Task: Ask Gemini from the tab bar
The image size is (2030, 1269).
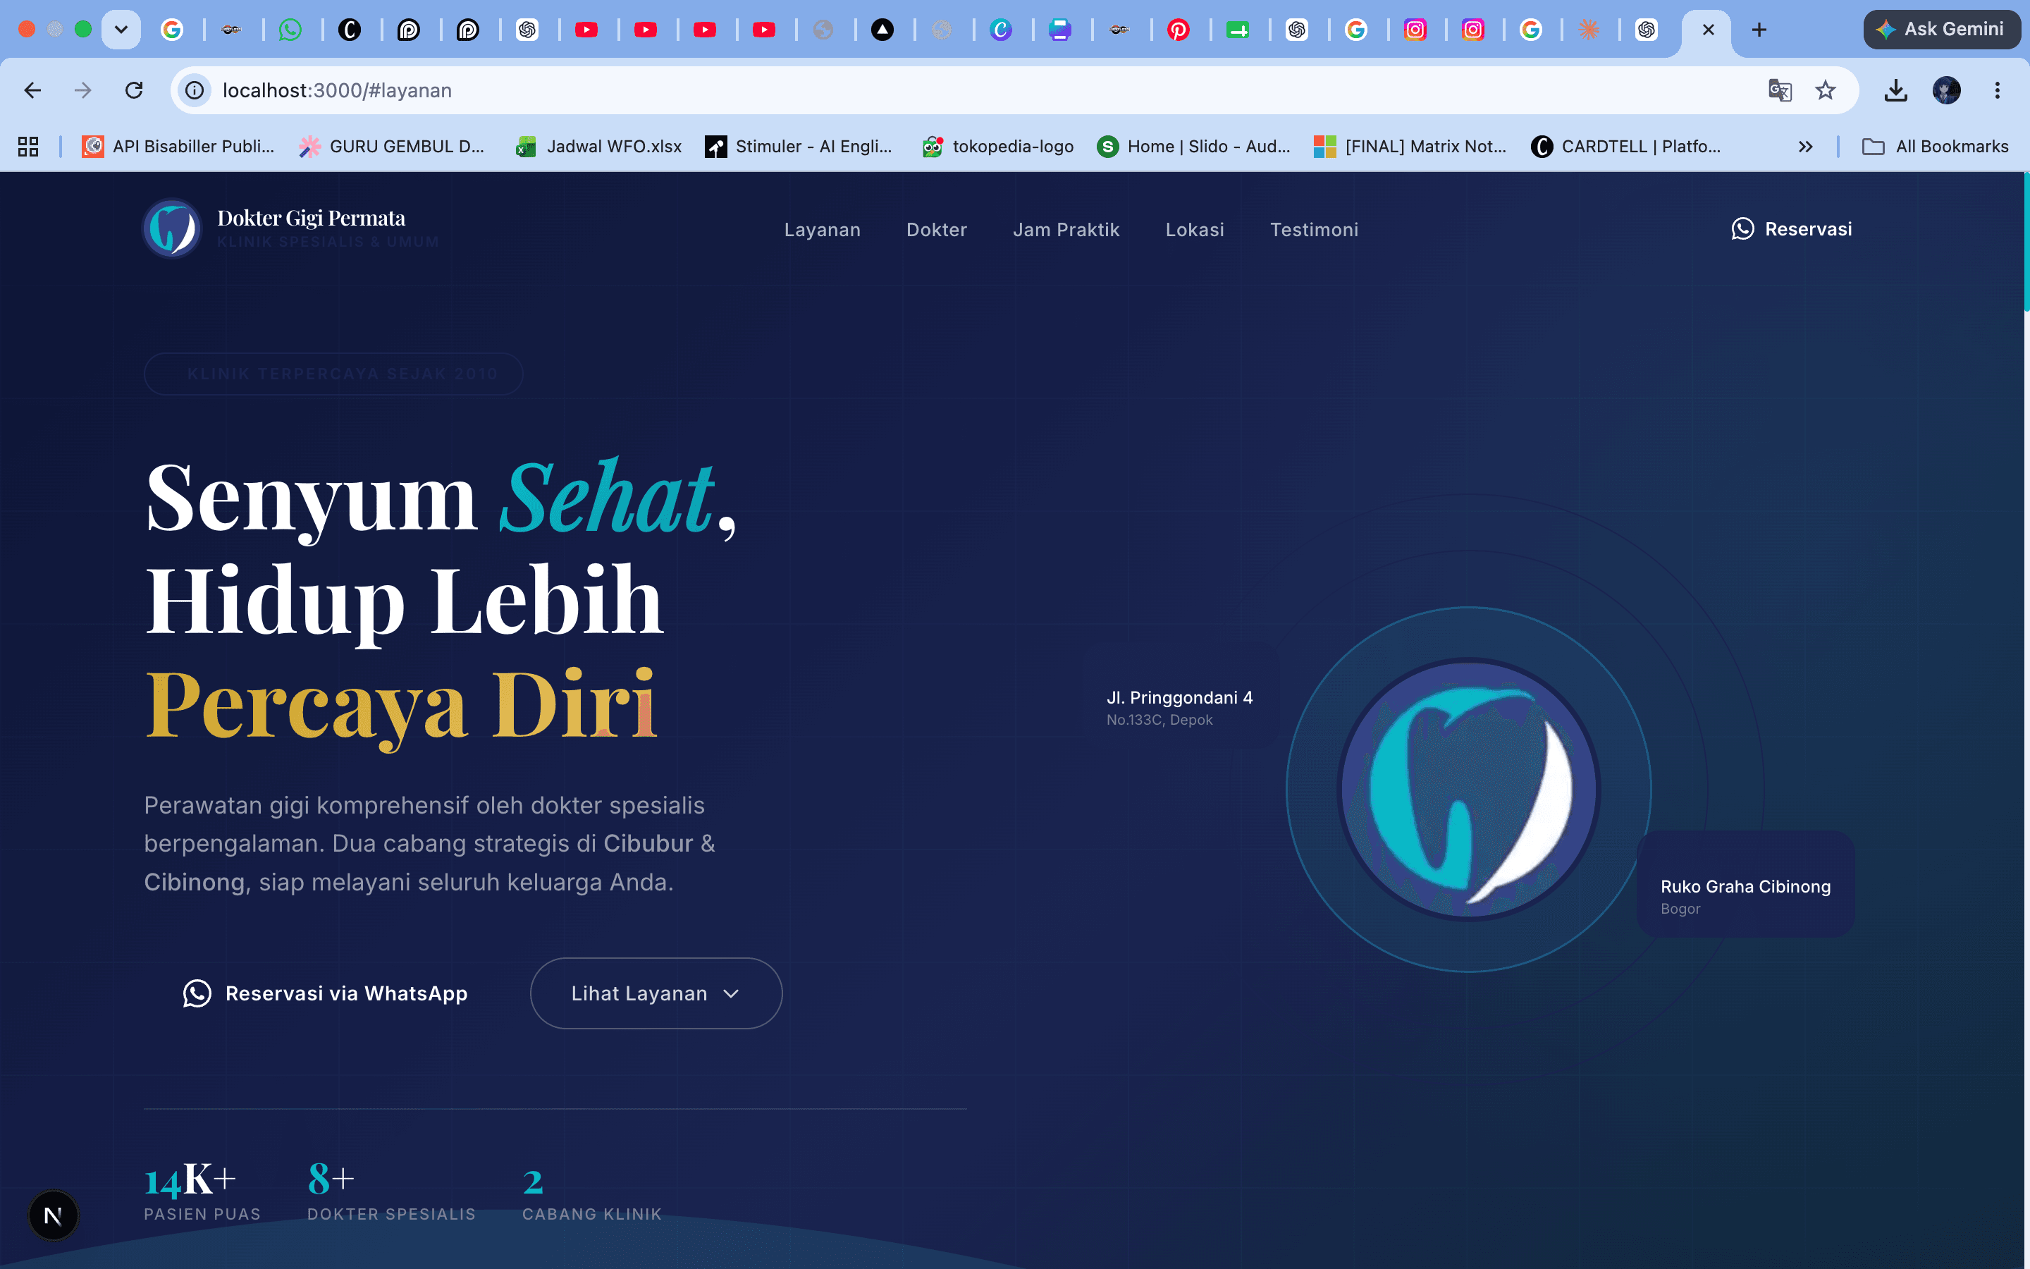Action: tap(1941, 30)
